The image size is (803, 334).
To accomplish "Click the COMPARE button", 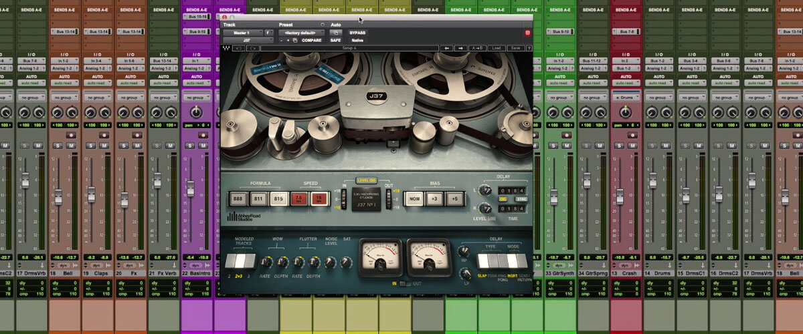I will tap(311, 40).
